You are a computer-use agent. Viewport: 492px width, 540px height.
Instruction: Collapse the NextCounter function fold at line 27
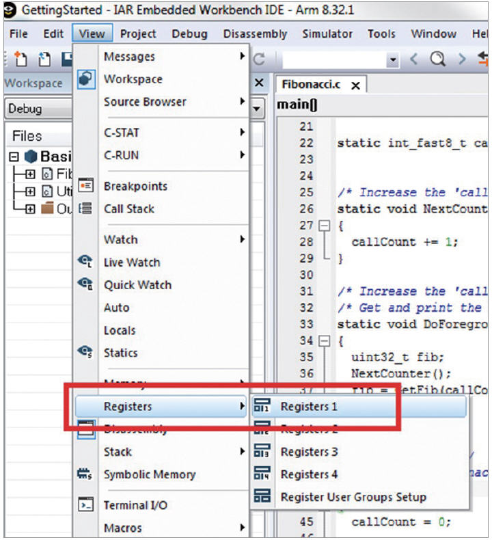(x=325, y=226)
